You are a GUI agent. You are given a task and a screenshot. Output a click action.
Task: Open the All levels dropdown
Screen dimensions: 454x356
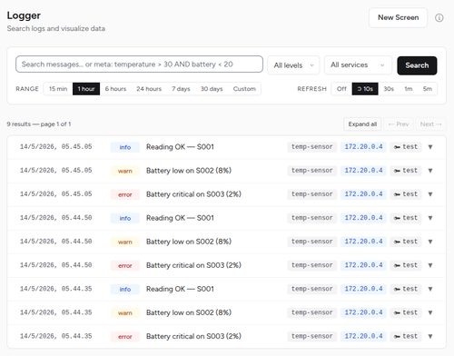click(x=293, y=65)
